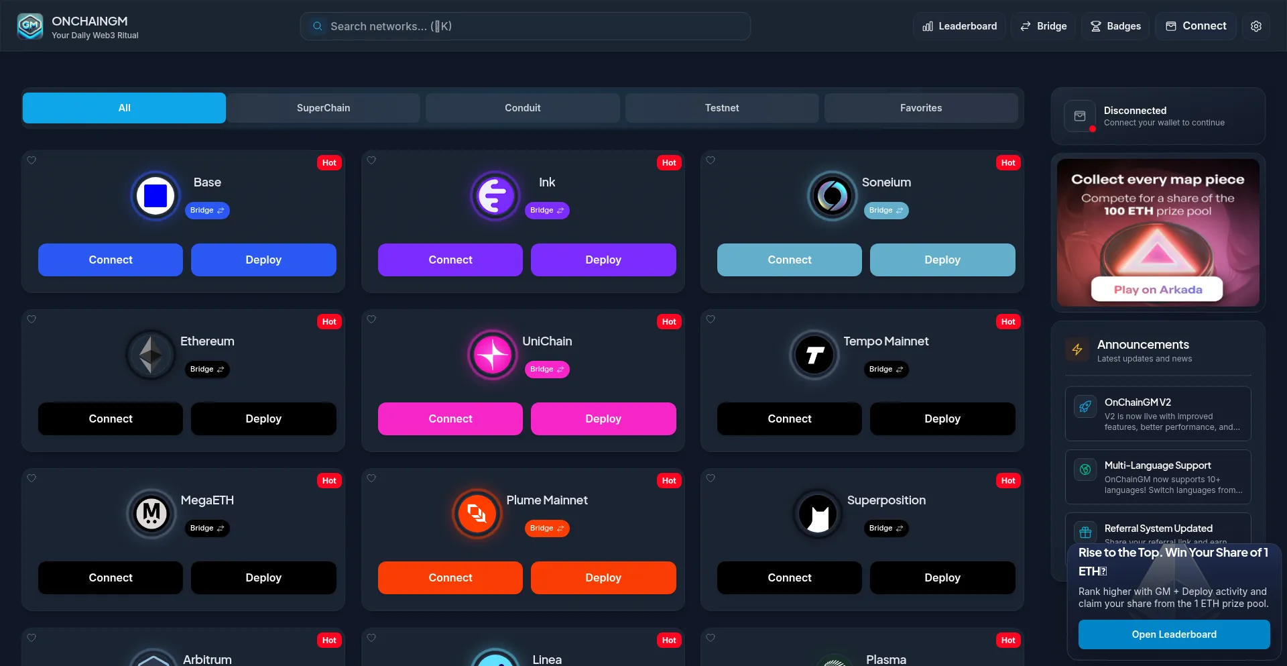Click the Soneium network logo
This screenshot has height=666, width=1287.
[833, 196]
